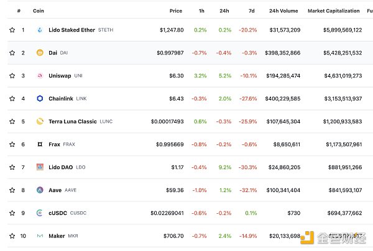Click Chainlink price $6.43
Image resolution: width=373 pixels, height=251 pixels.
[177, 99]
